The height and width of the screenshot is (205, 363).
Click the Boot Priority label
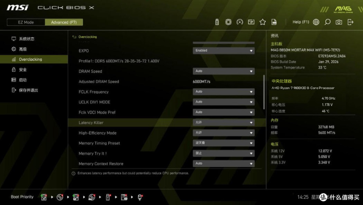[x=22, y=197]
